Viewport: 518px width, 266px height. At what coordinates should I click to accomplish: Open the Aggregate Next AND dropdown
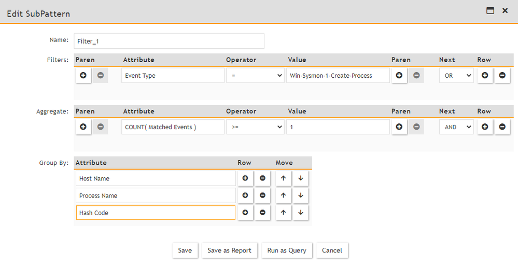pyautogui.click(x=456, y=127)
